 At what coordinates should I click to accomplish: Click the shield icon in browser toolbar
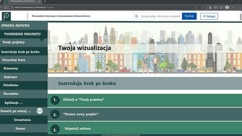click(221, 7)
